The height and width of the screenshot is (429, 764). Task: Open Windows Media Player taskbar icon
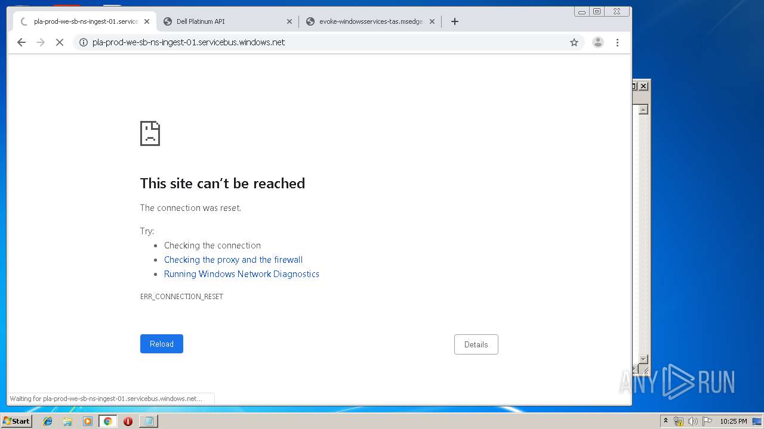pyautogui.click(x=88, y=421)
